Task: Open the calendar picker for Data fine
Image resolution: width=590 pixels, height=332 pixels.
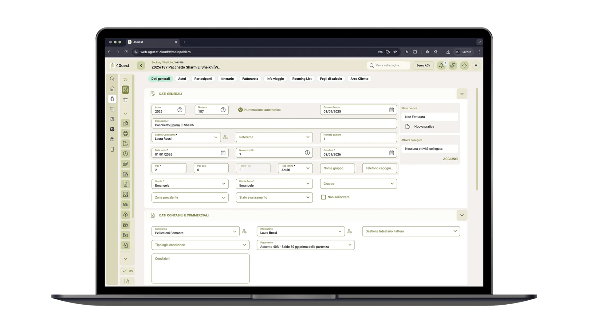Action: coord(391,153)
